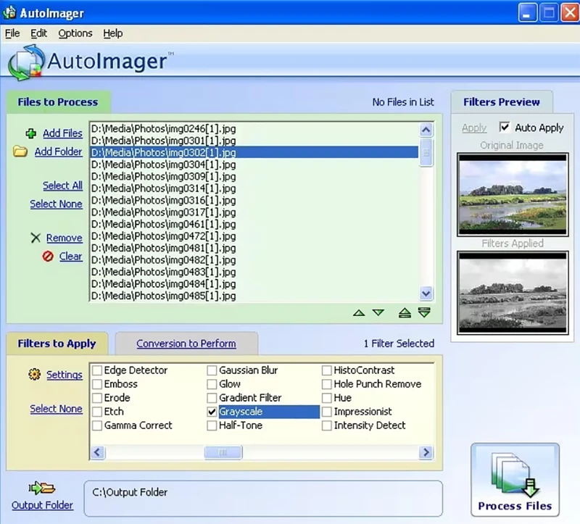580x524 pixels.
Task: Click filter list scroll right arrow
Action: pos(426,452)
